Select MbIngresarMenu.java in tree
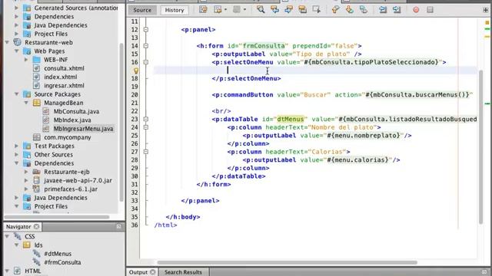This screenshot has height=276, width=492. pos(83,129)
